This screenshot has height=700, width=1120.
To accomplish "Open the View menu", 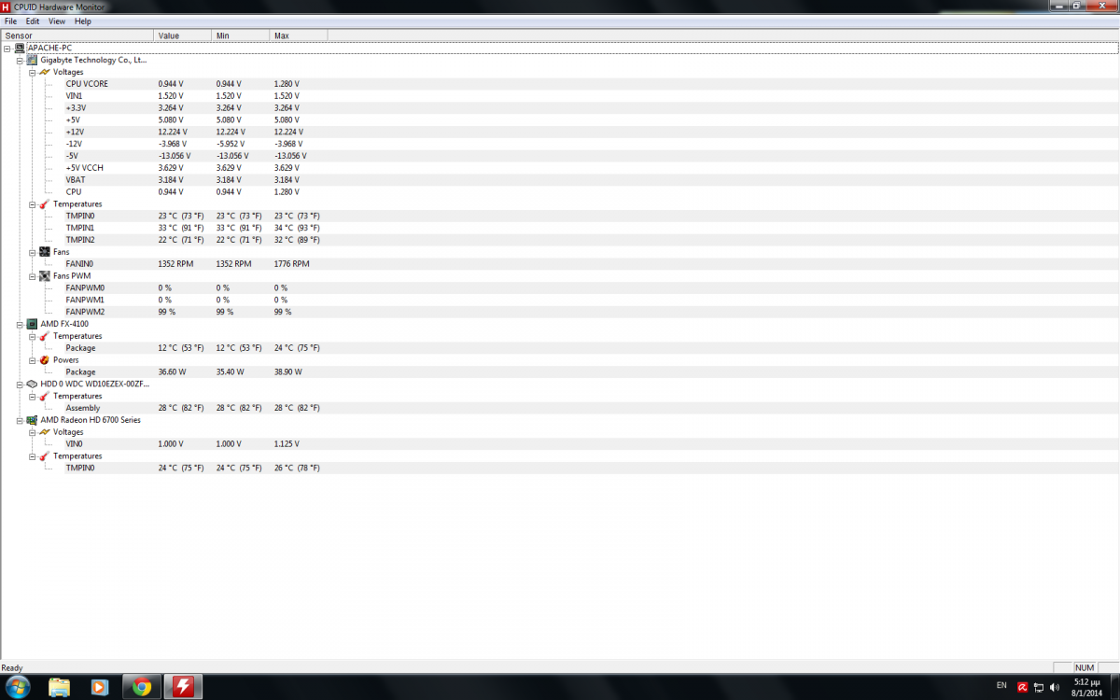I will point(57,21).
